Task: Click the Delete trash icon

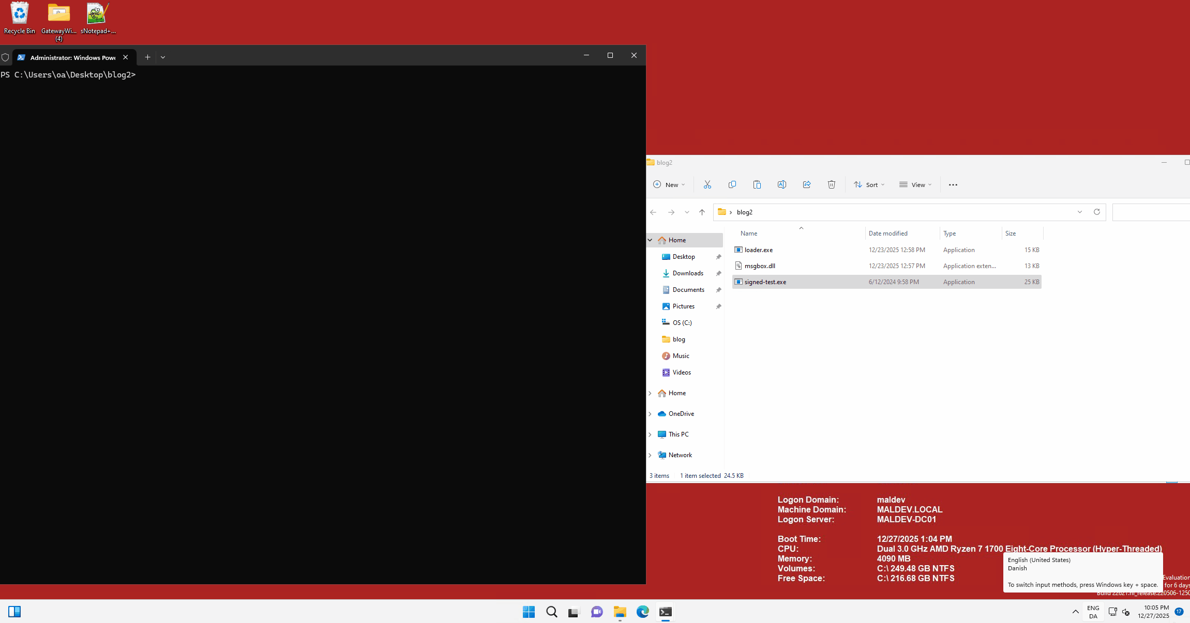Action: [831, 184]
